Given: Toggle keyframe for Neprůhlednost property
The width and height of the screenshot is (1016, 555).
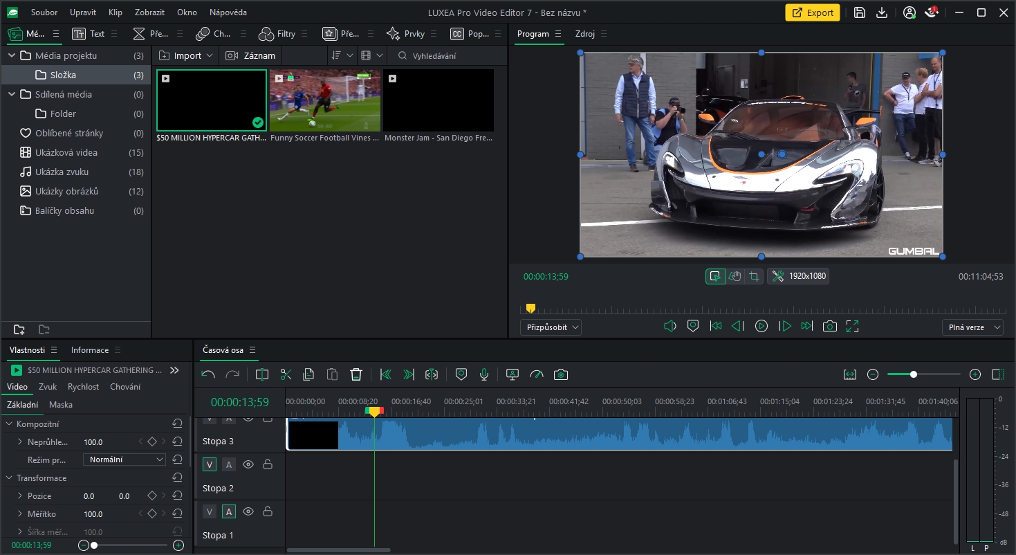Looking at the screenshot, I should 152,442.
